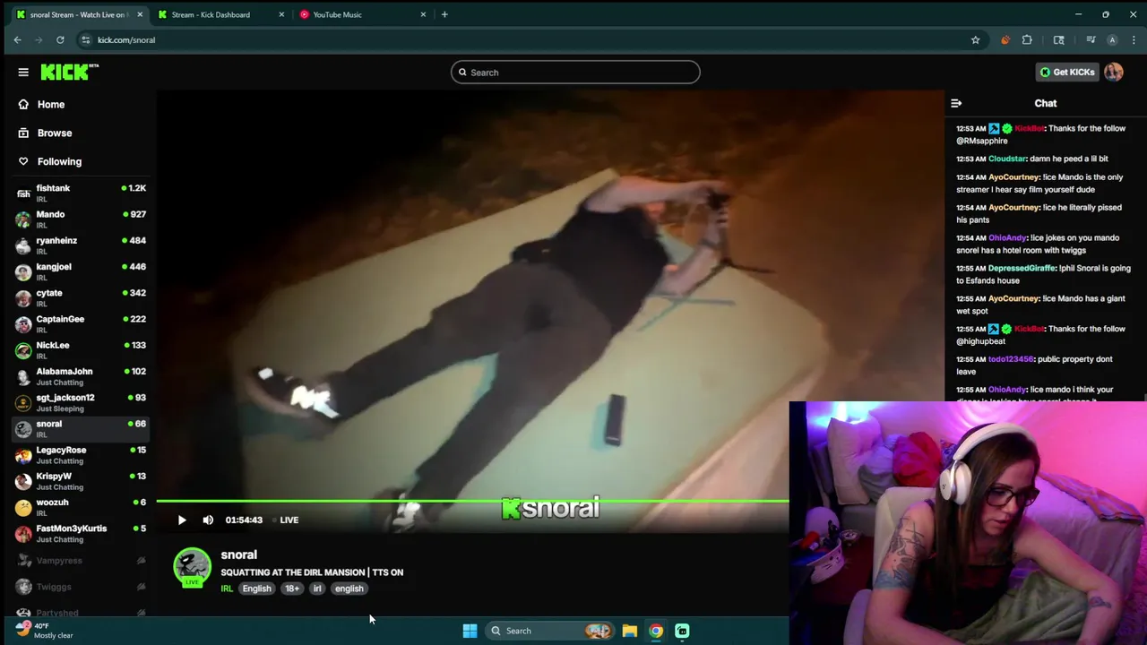Click the KICK logo
This screenshot has width=1147, height=645.
[x=70, y=73]
